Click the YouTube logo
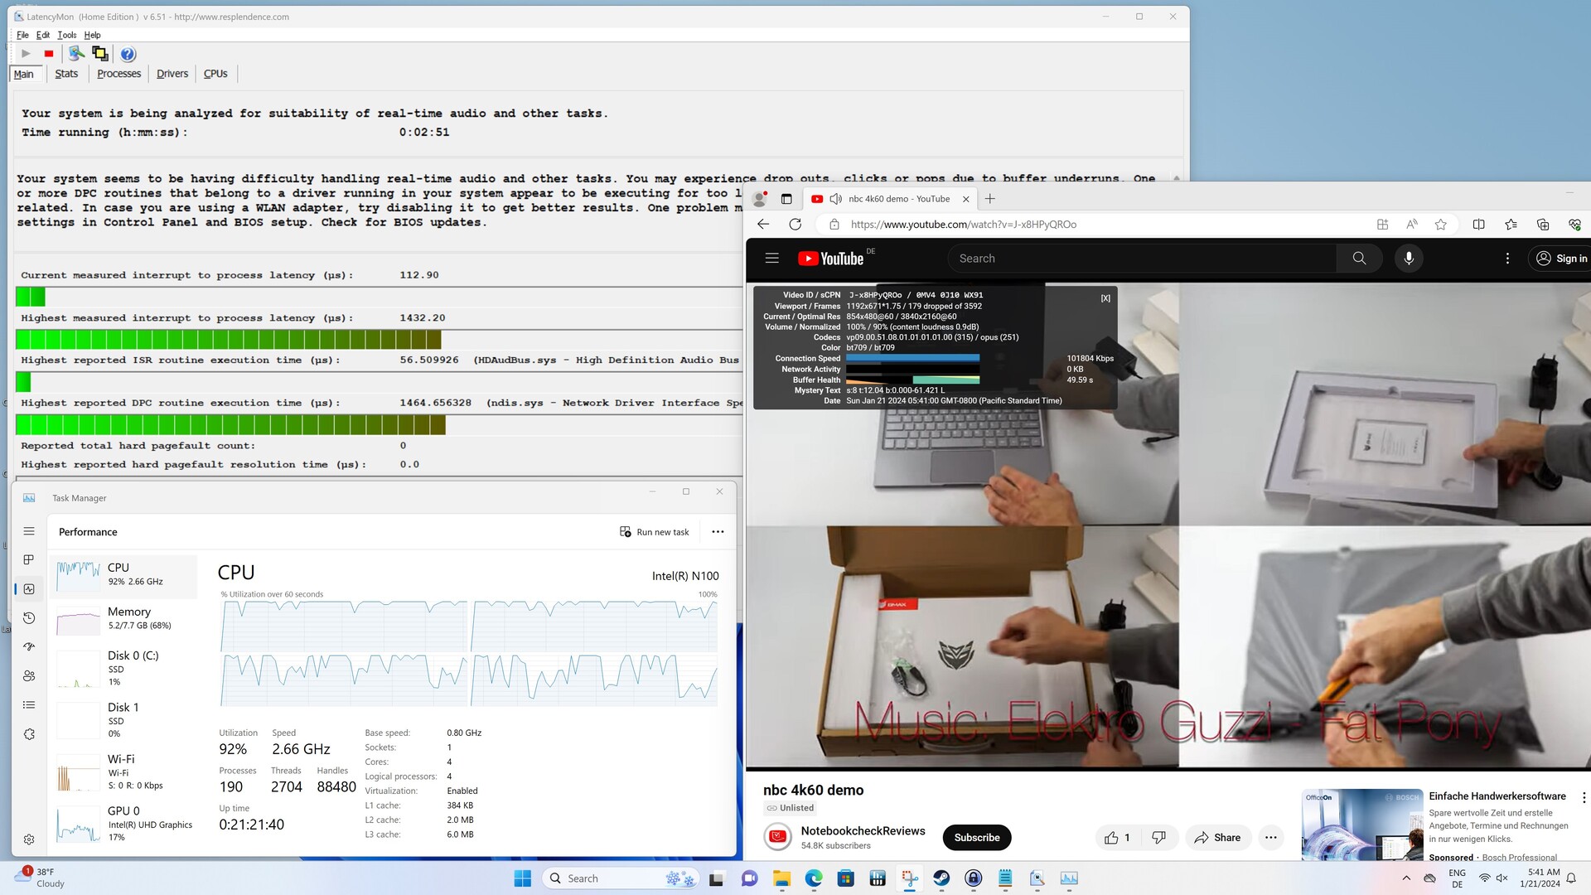 [831, 259]
